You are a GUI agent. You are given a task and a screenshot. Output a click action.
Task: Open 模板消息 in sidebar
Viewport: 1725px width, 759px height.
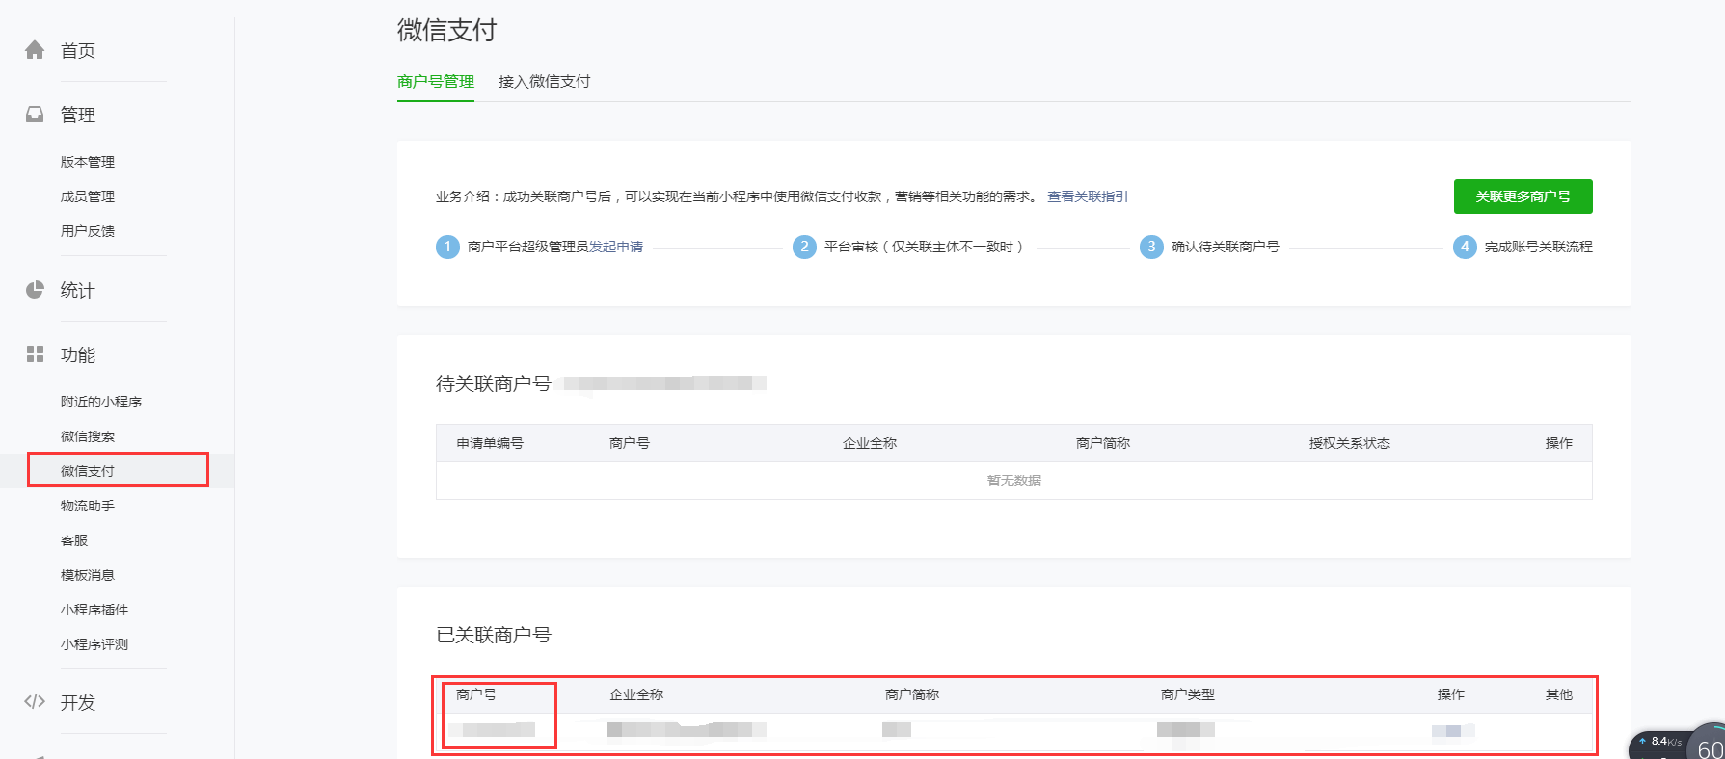pos(88,575)
